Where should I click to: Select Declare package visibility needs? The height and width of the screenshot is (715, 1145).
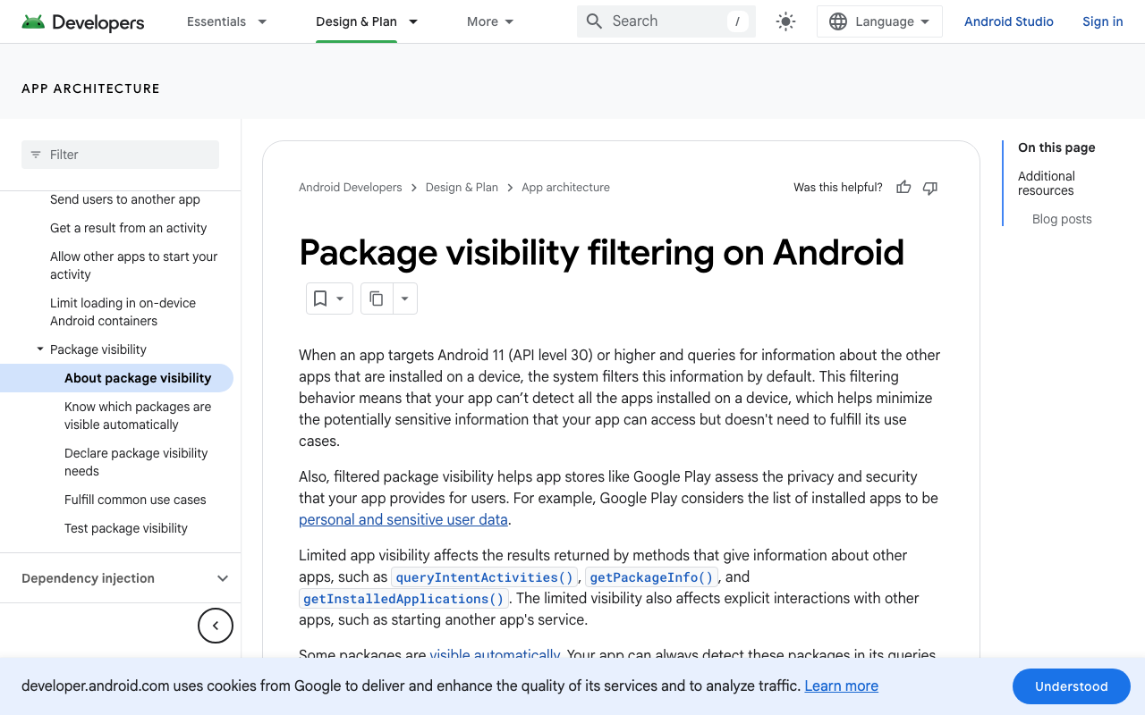(136, 462)
